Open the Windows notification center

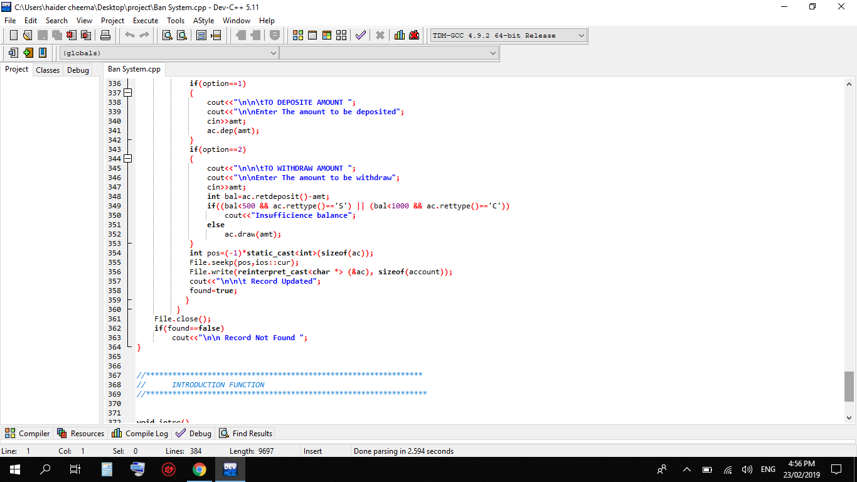(836, 469)
